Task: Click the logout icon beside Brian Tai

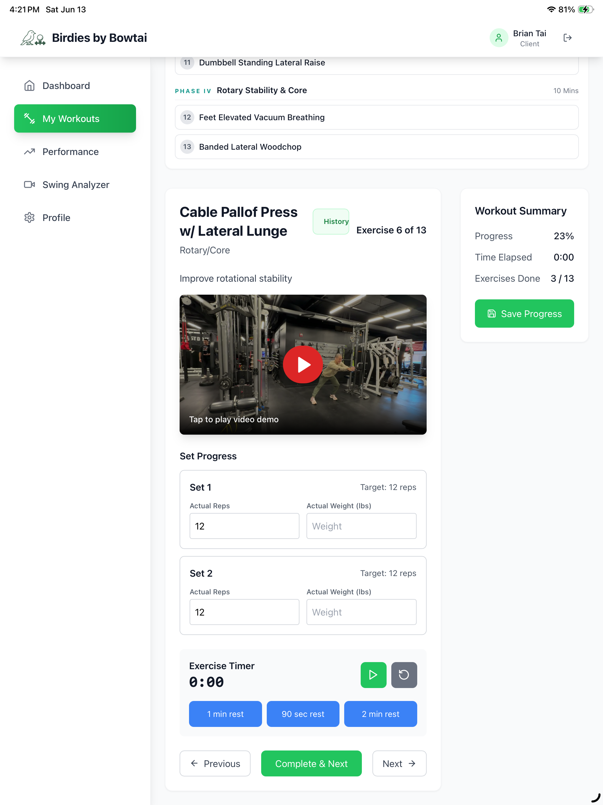Action: pyautogui.click(x=567, y=38)
